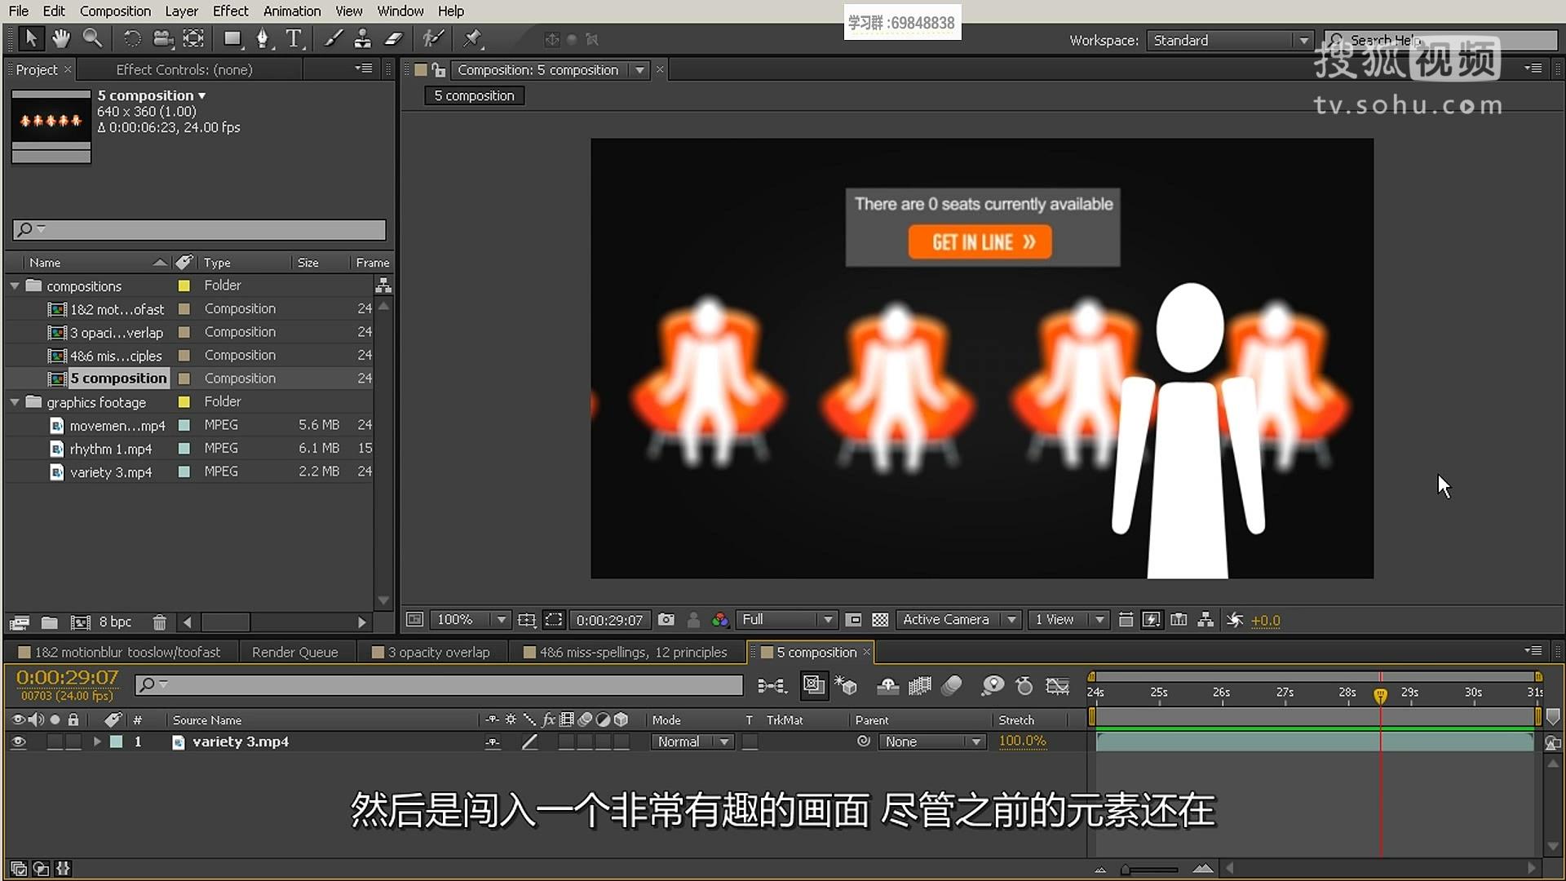Open the blending Mode dropdown showing Normal
This screenshot has width=1566, height=881.
(692, 742)
